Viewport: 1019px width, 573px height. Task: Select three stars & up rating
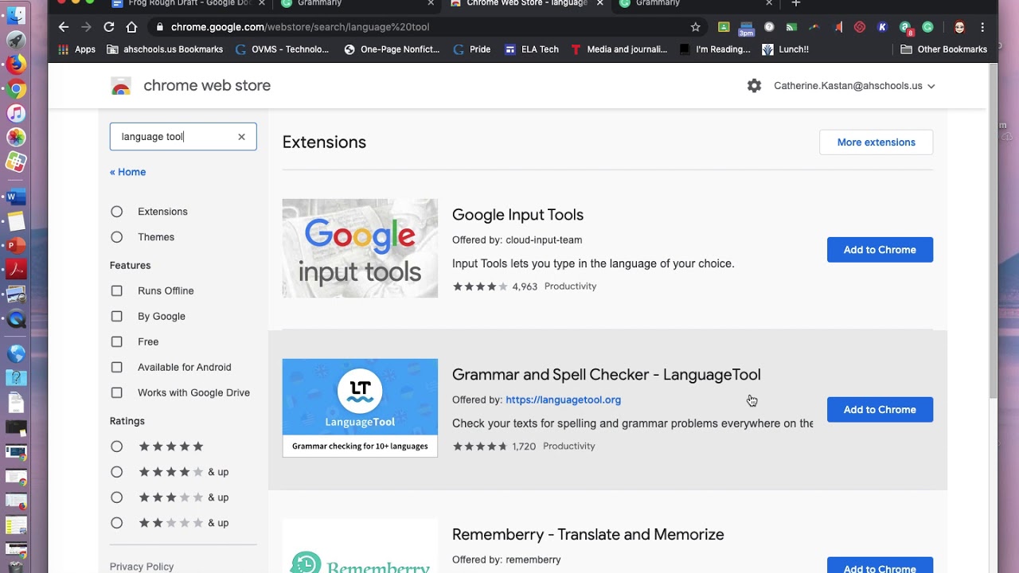[117, 497]
